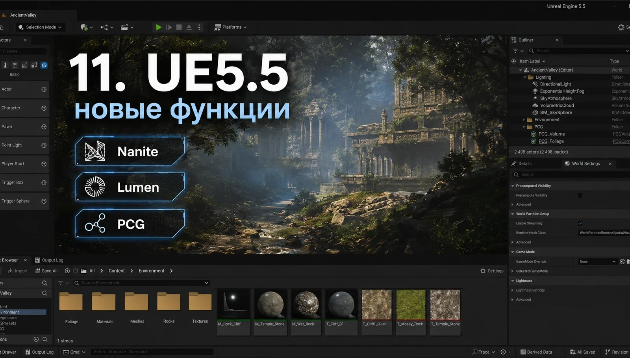Select PCG_Volume in the Outliner

pyautogui.click(x=551, y=134)
